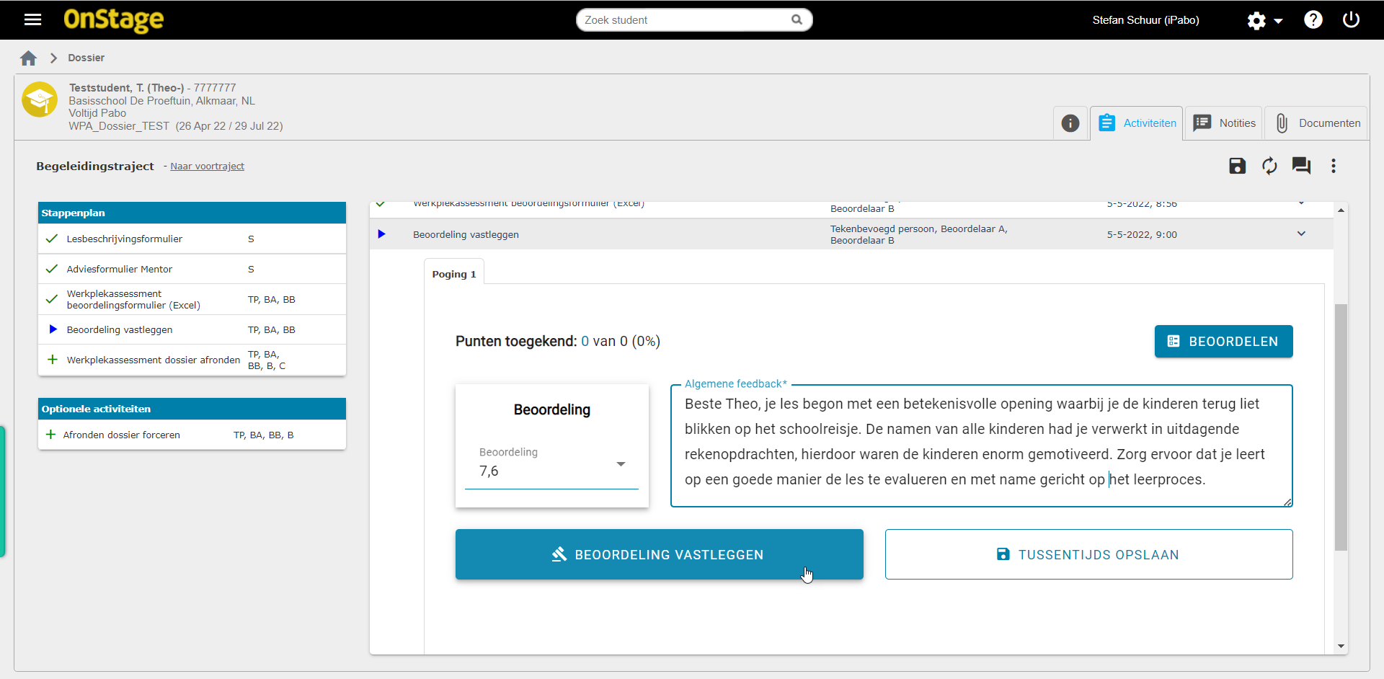Image resolution: width=1384 pixels, height=679 pixels.
Task: Switch to the Documenten tab
Action: [x=1316, y=123]
